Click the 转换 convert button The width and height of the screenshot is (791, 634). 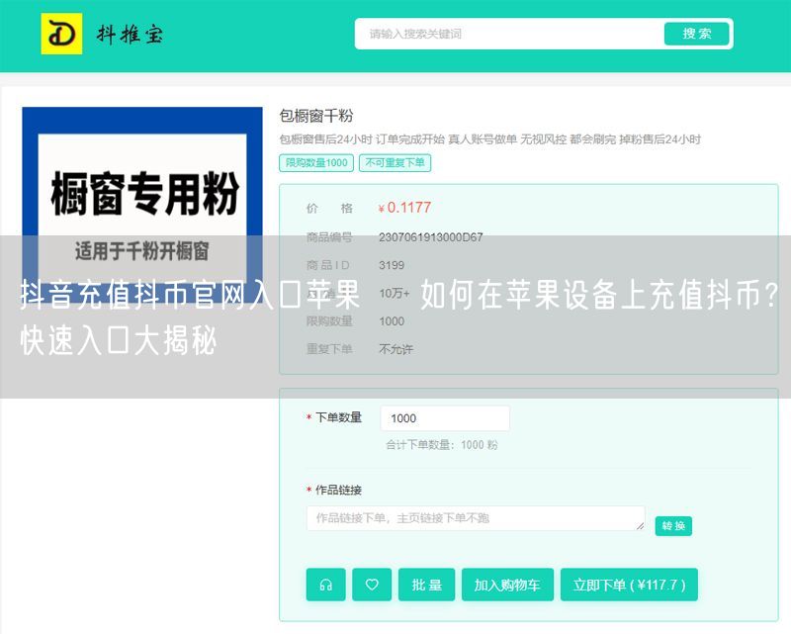pos(673,526)
